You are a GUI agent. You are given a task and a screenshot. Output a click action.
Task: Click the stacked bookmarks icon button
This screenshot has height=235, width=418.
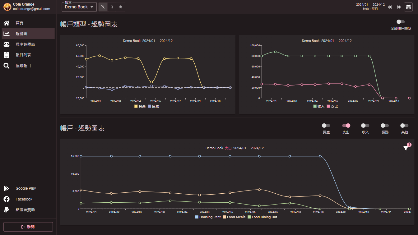click(x=121, y=7)
